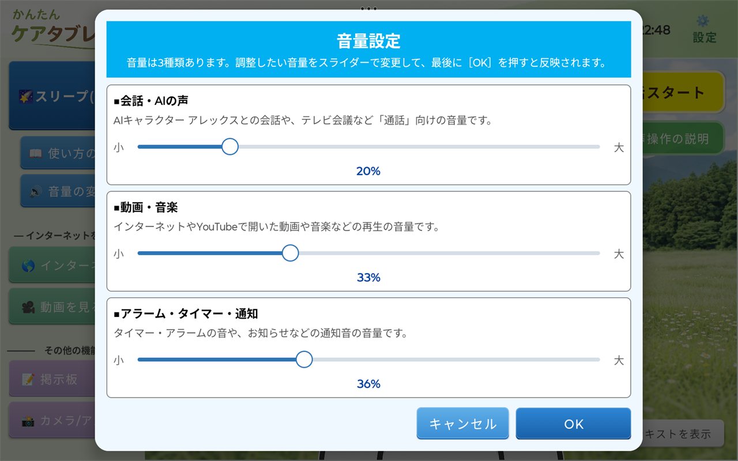Click the camera icon beside カメラ

28,421
